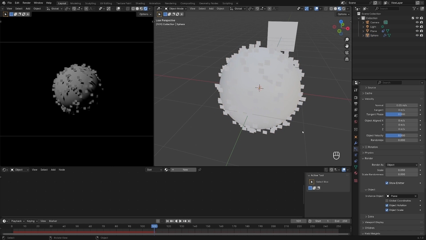Open the Particles properties tab icon
Image resolution: width=426 pixels, height=240 pixels.
[x=355, y=149]
